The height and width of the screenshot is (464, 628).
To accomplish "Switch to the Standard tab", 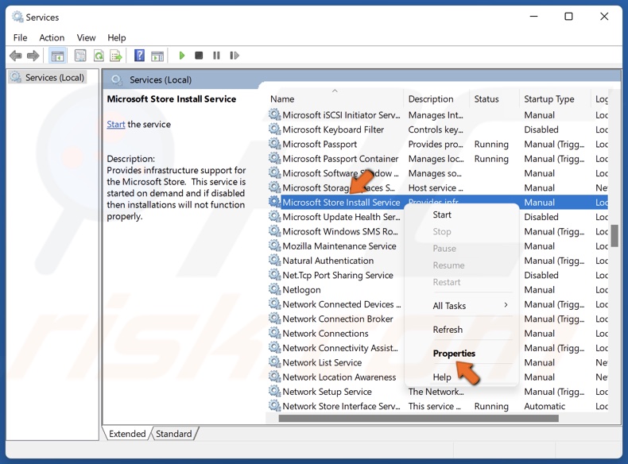I will click(174, 434).
